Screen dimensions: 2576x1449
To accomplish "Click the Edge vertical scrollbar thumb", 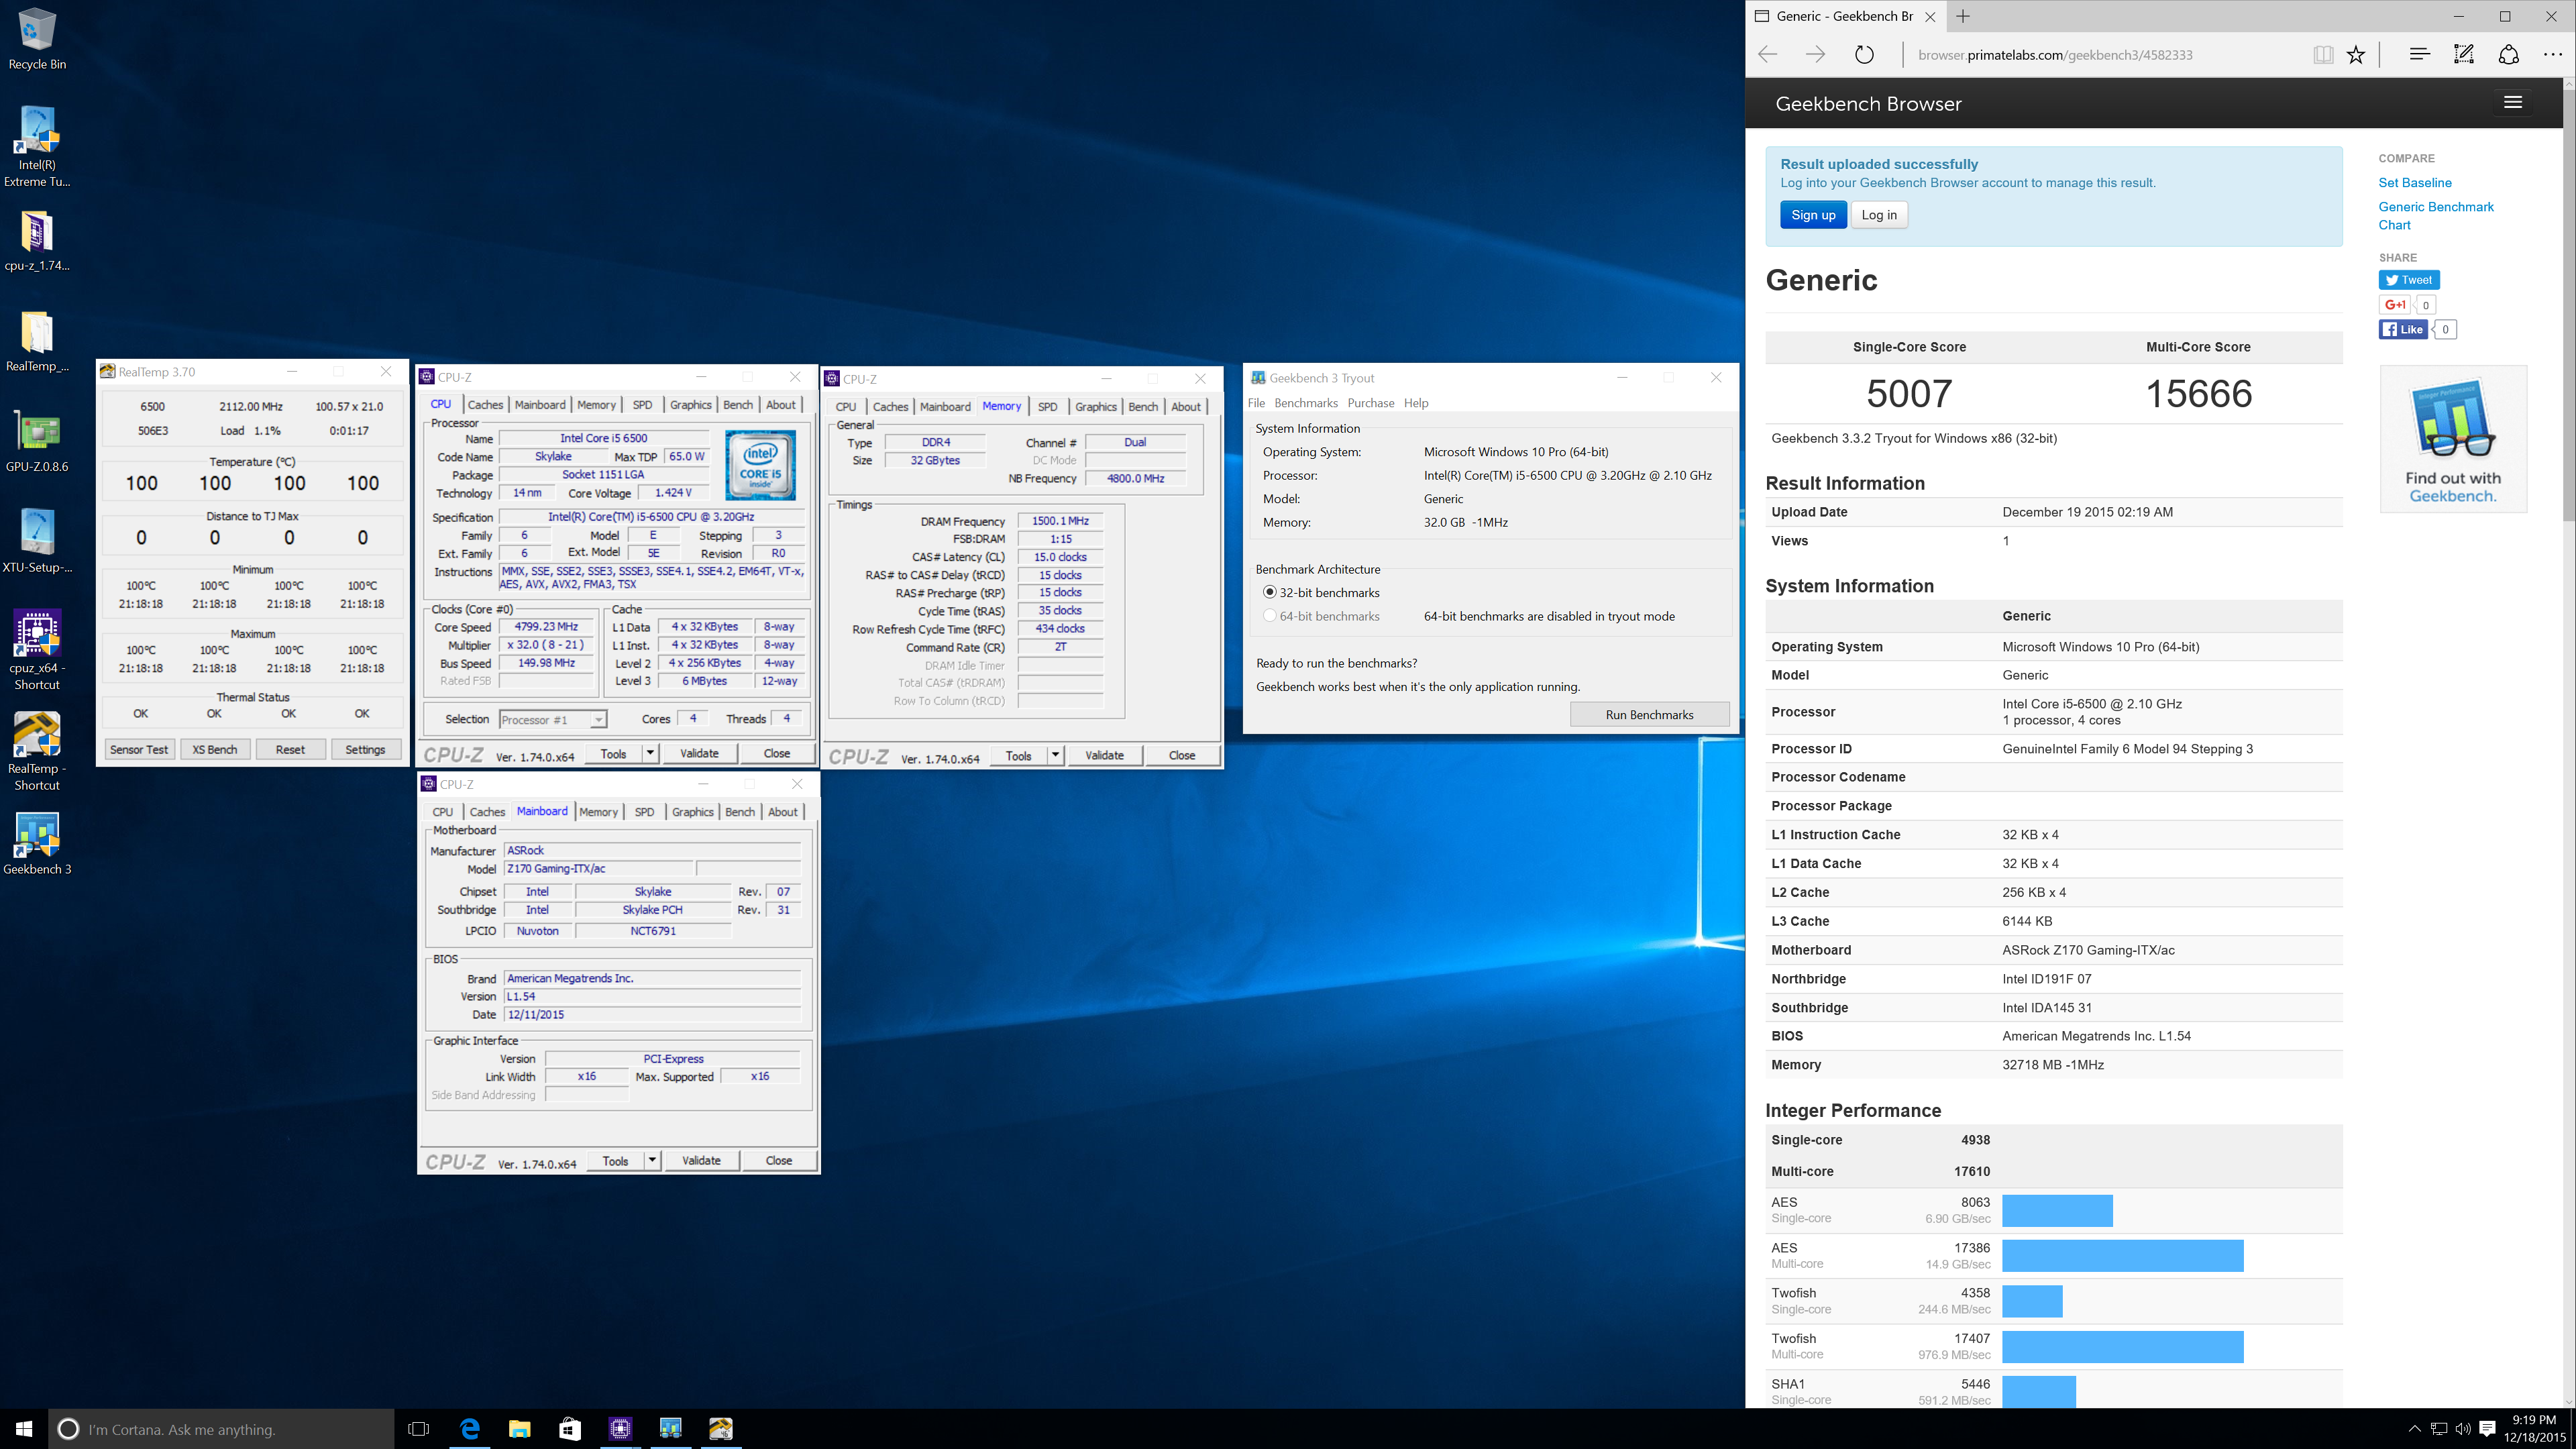I will click(2569, 305).
